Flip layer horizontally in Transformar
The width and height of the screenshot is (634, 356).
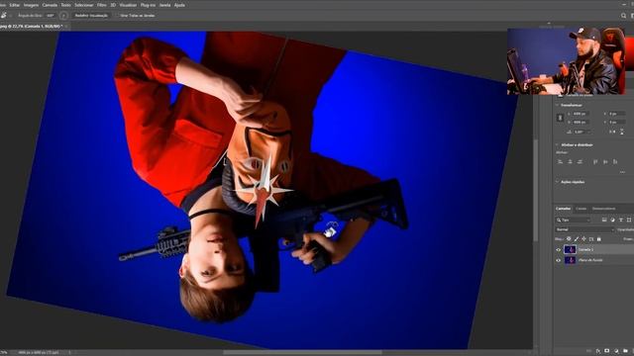coord(612,132)
